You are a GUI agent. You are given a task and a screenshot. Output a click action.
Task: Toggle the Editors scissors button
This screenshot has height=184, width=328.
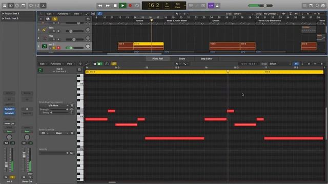coord(43,6)
